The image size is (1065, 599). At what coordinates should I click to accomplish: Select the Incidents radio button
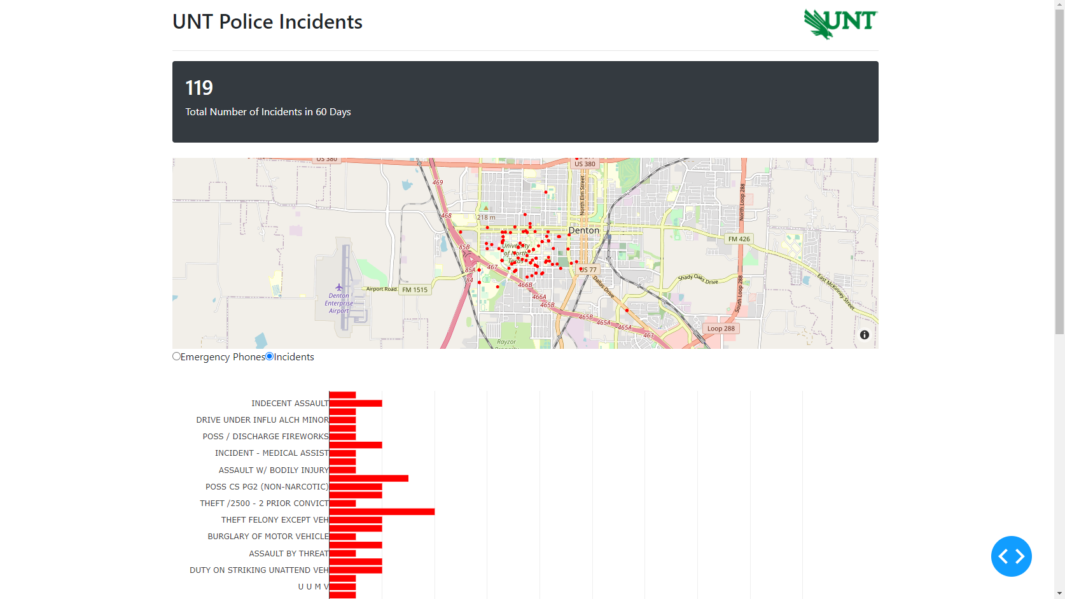tap(269, 356)
